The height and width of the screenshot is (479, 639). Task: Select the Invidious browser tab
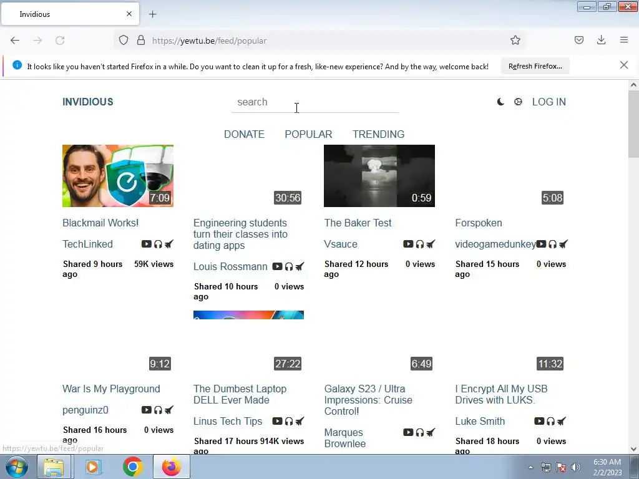(70, 14)
